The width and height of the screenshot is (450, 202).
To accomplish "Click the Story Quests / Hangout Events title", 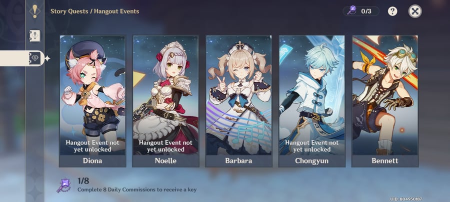I will click(94, 11).
